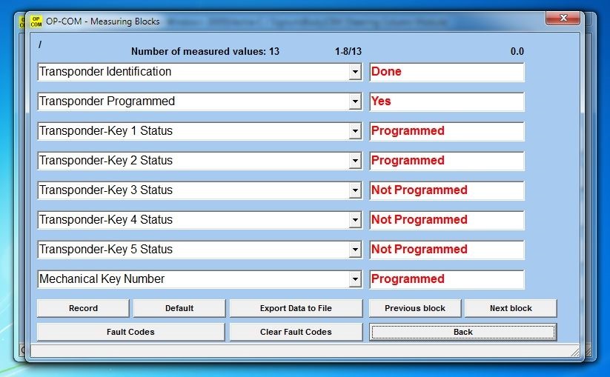Click 'Number of measured values: 13' text
The image size is (610, 377).
tap(205, 51)
